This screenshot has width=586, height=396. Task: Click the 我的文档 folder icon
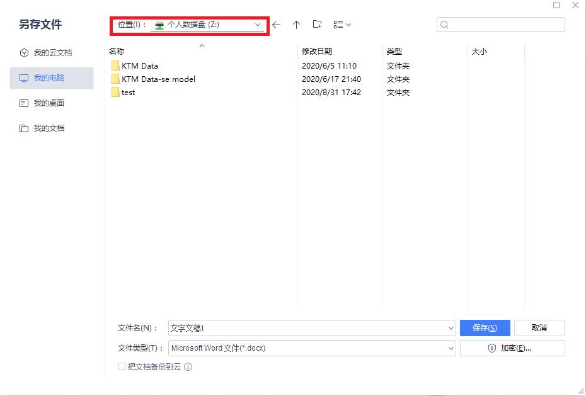click(x=24, y=129)
